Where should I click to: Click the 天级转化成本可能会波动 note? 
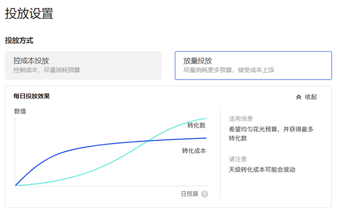pyautogui.click(x=262, y=169)
